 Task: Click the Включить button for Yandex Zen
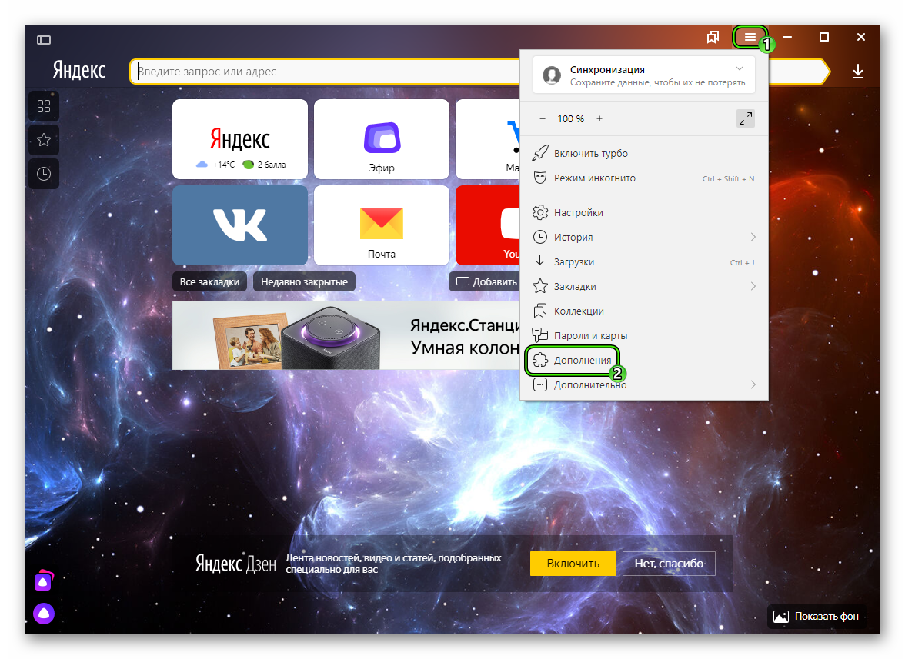coord(573,564)
